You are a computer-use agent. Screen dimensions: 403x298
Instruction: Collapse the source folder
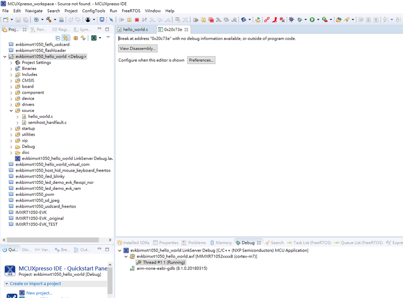[11, 111]
